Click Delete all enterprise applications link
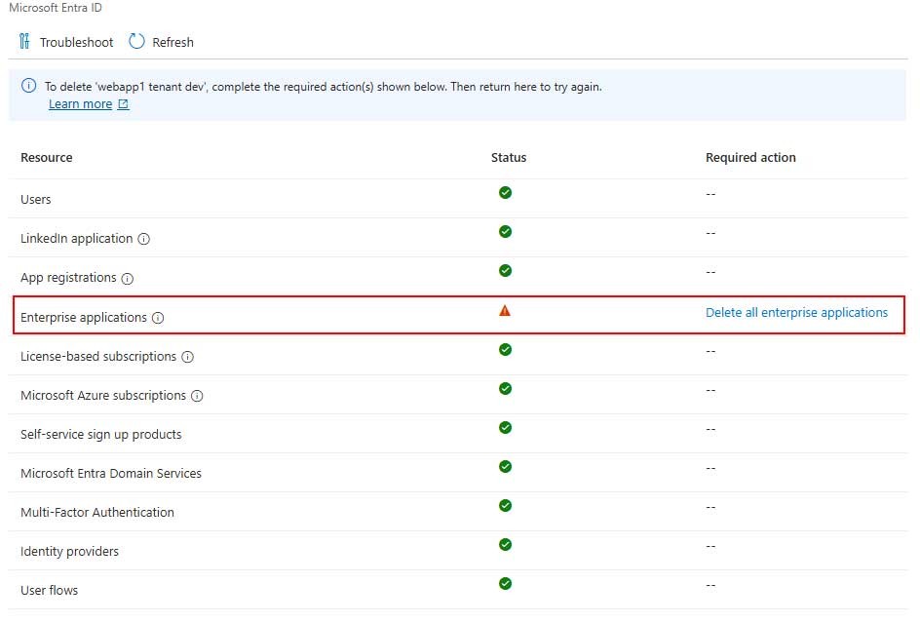 [x=796, y=312]
